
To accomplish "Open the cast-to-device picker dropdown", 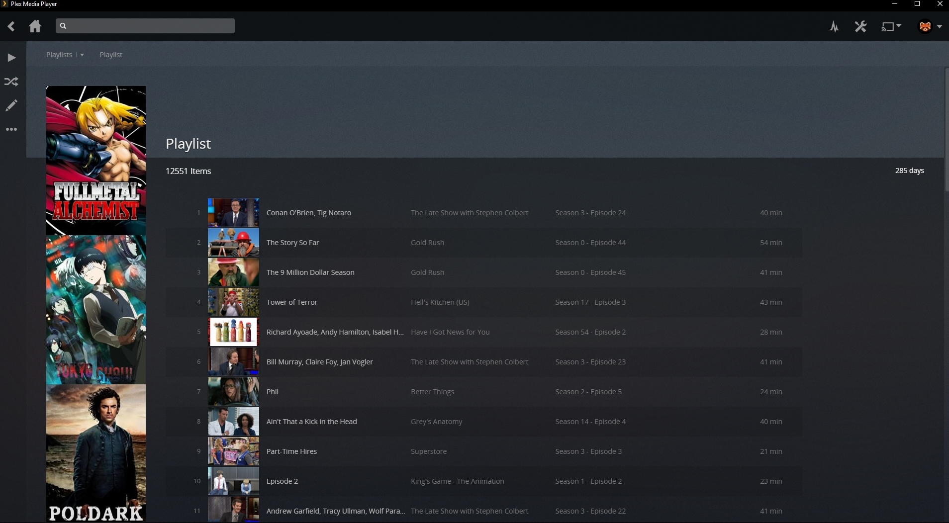I will coord(890,26).
